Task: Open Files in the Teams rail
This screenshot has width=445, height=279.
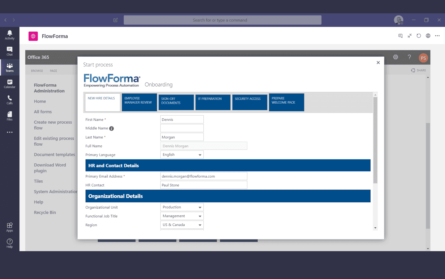Action: coord(9,116)
